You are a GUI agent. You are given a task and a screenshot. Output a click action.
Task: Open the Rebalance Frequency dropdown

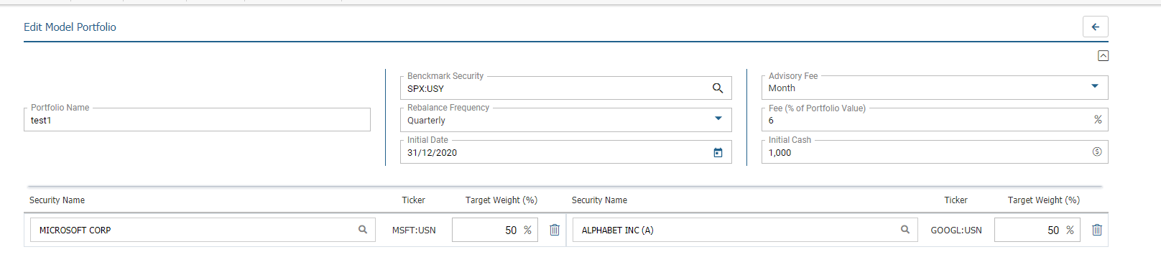point(718,119)
